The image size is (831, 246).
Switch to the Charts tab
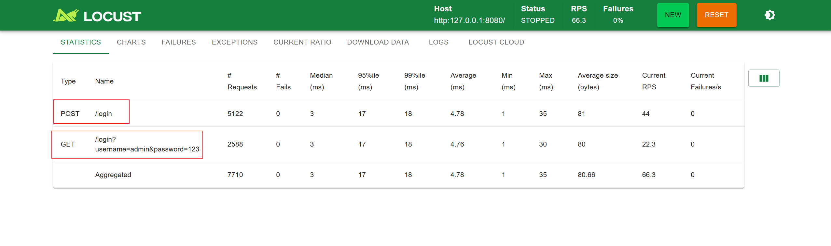click(131, 42)
